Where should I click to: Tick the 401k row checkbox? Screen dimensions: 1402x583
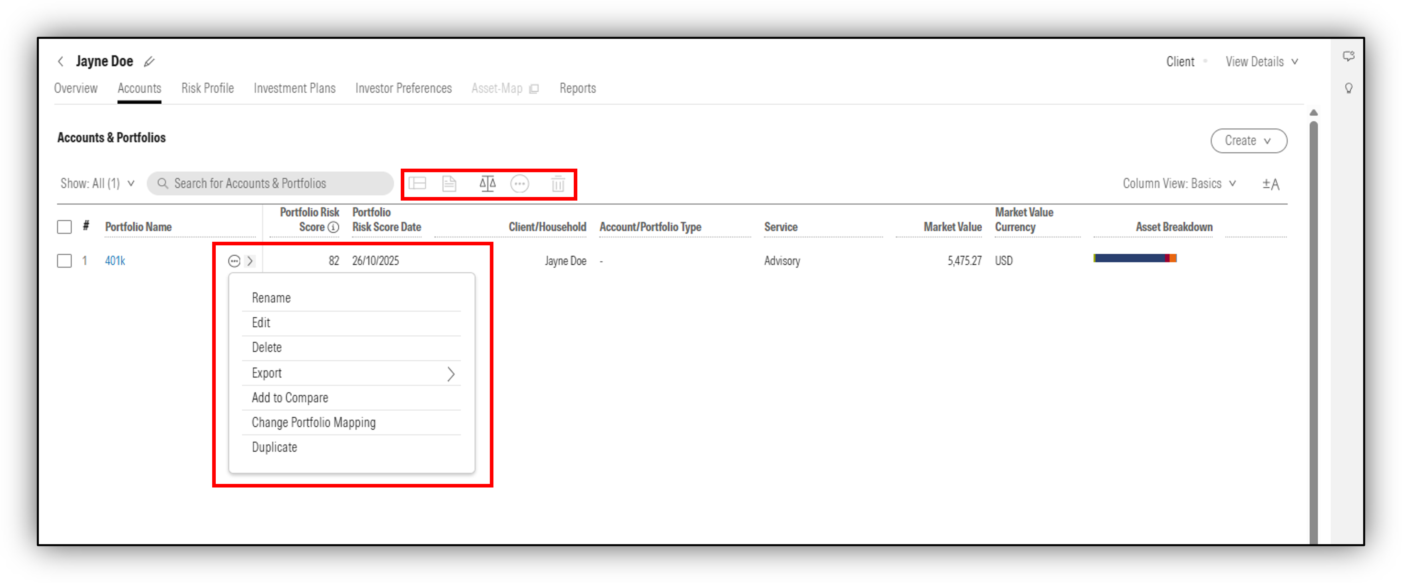[64, 261]
